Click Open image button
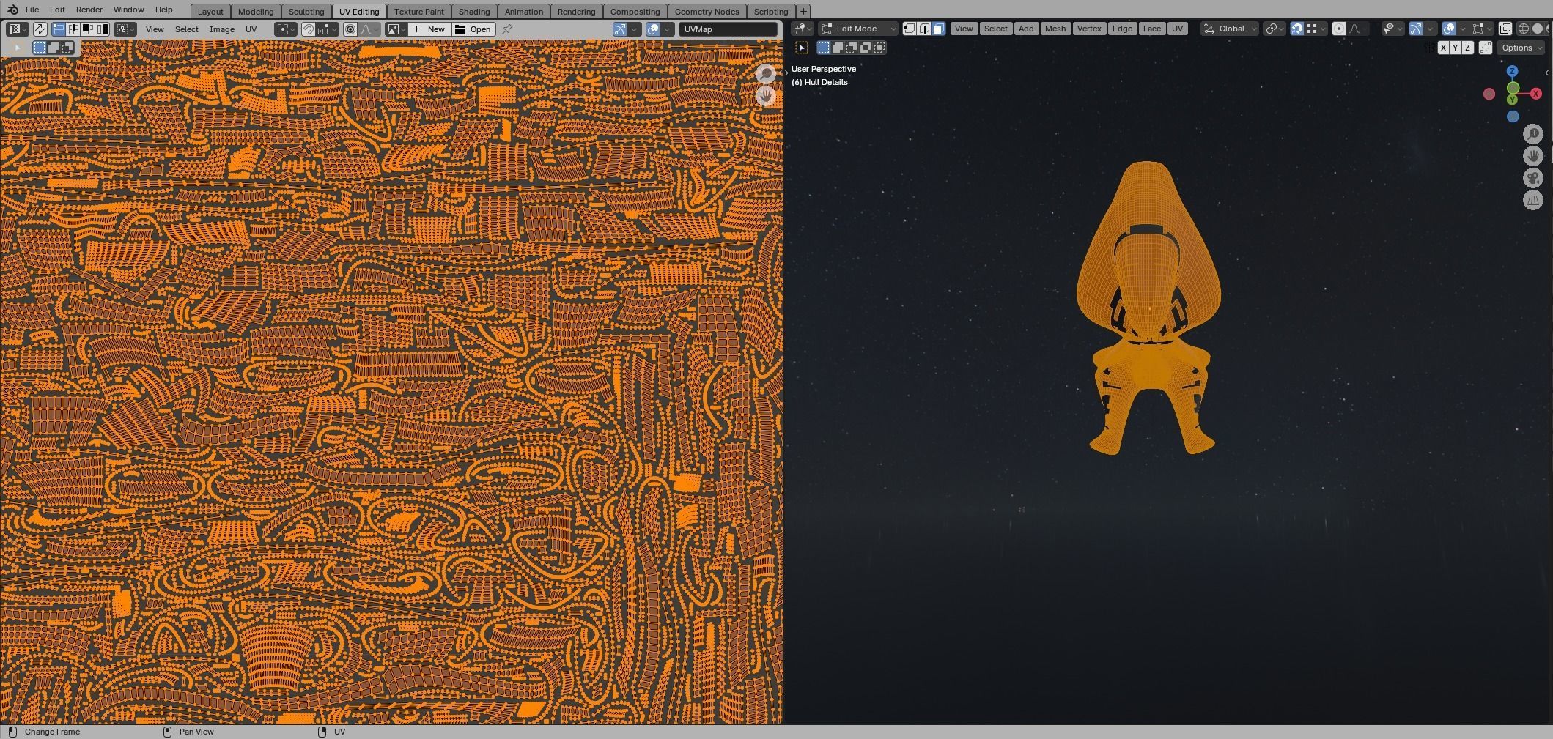This screenshot has width=1553, height=739. (x=473, y=29)
